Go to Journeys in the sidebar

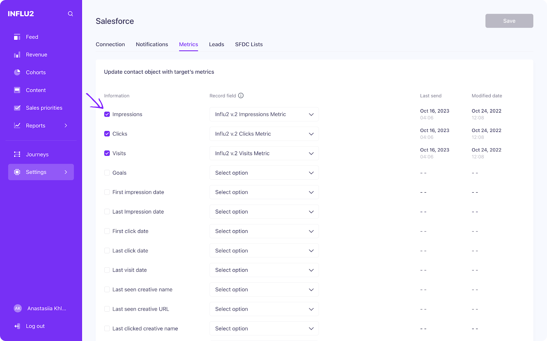click(37, 154)
